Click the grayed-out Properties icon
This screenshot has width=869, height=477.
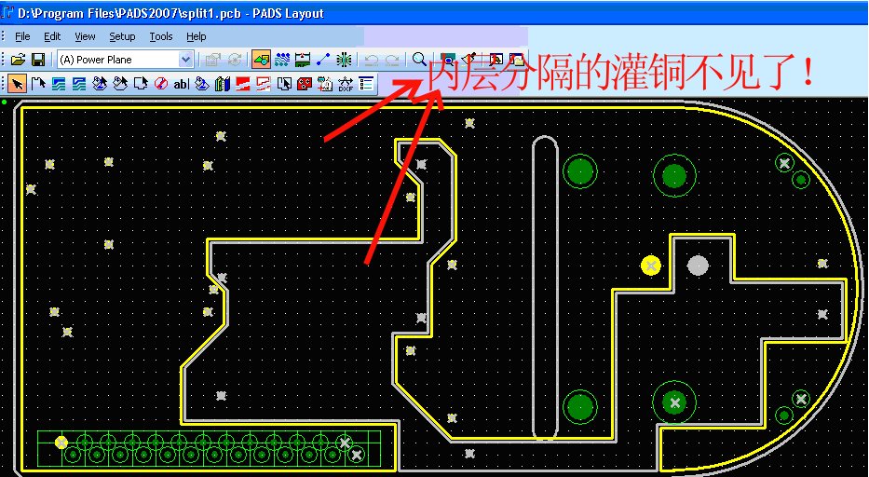pos(212,60)
